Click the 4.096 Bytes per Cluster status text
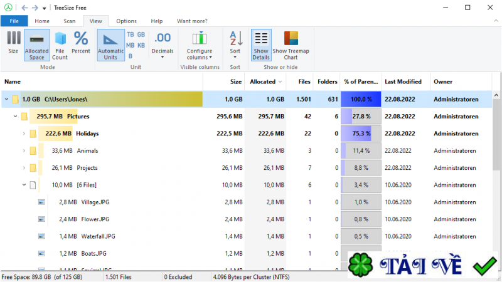The image size is (502, 282). [252, 277]
